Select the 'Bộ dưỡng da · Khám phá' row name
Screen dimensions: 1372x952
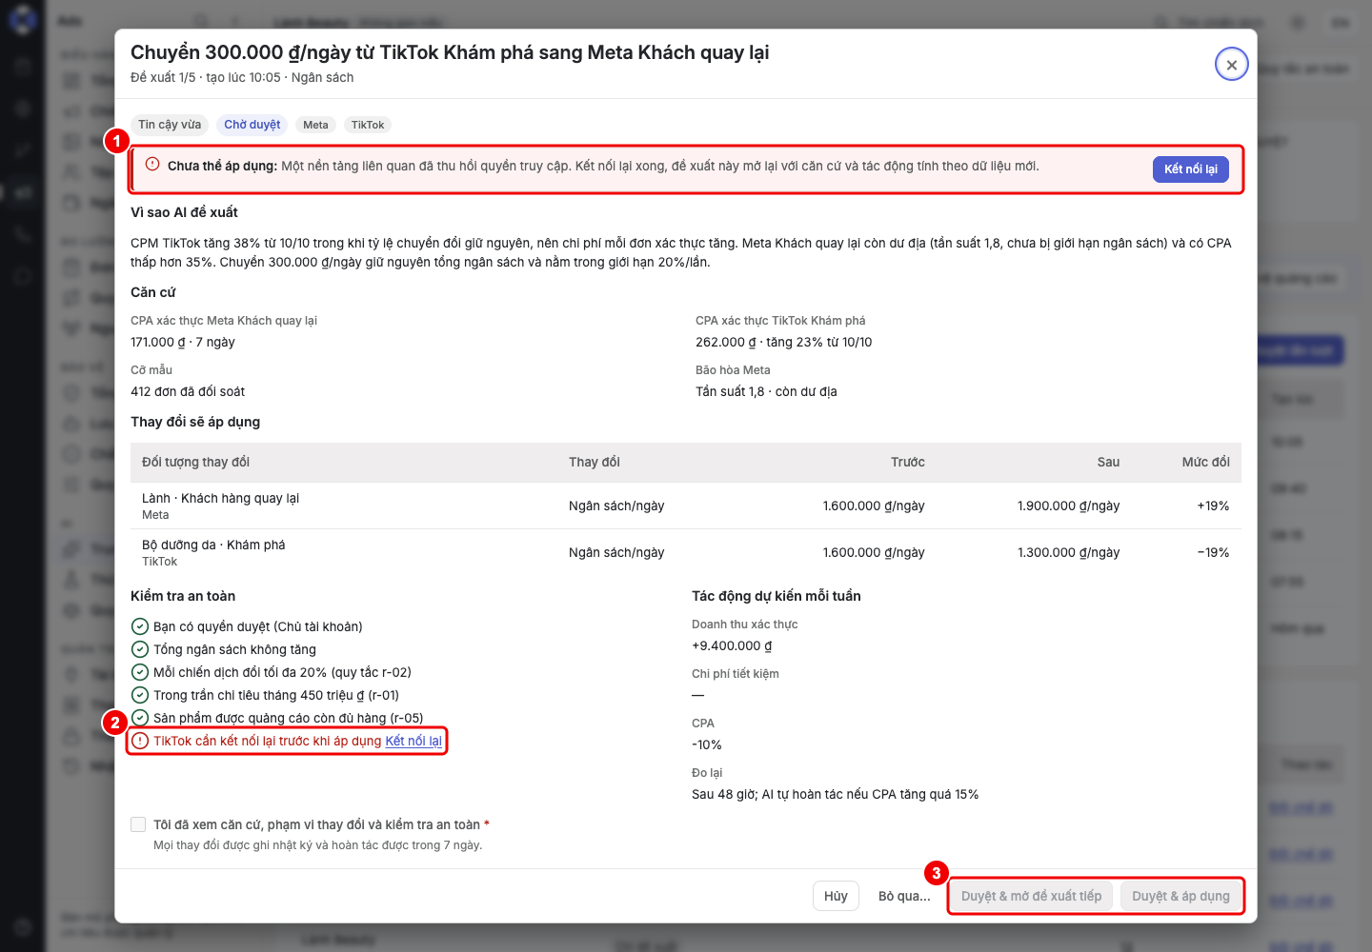213,545
